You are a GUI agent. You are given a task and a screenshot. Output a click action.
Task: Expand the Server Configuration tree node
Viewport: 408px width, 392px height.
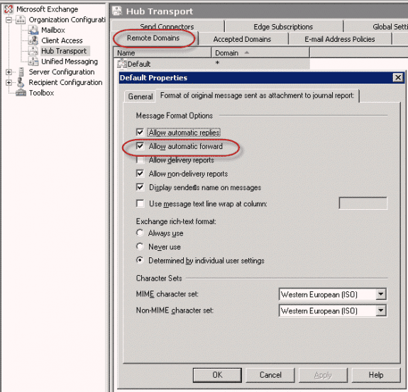(9, 72)
